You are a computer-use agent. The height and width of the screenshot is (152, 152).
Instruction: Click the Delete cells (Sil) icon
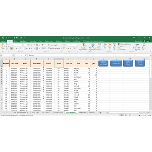(110, 45)
